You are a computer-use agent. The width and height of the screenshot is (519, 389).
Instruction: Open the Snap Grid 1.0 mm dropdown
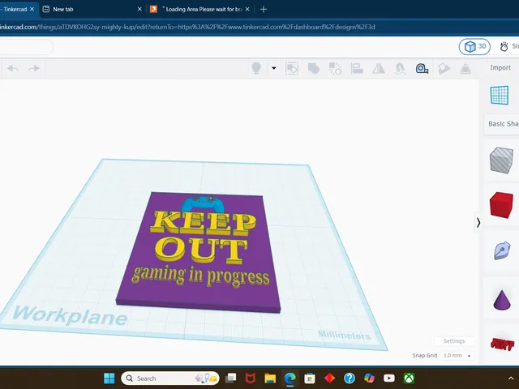click(457, 356)
